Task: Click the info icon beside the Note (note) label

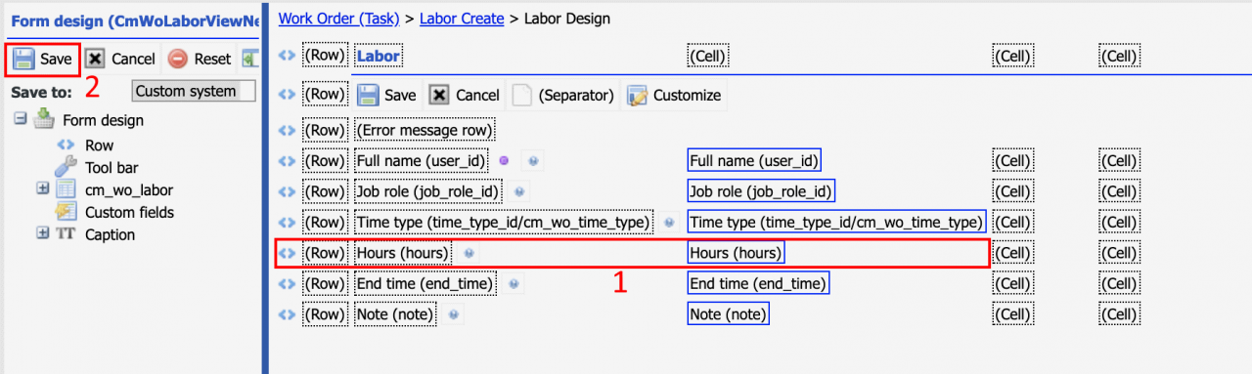Action: [455, 314]
